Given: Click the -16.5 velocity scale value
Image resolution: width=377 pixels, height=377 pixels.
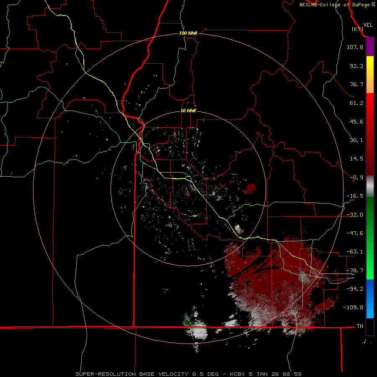Looking at the screenshot, I should 355,196.
